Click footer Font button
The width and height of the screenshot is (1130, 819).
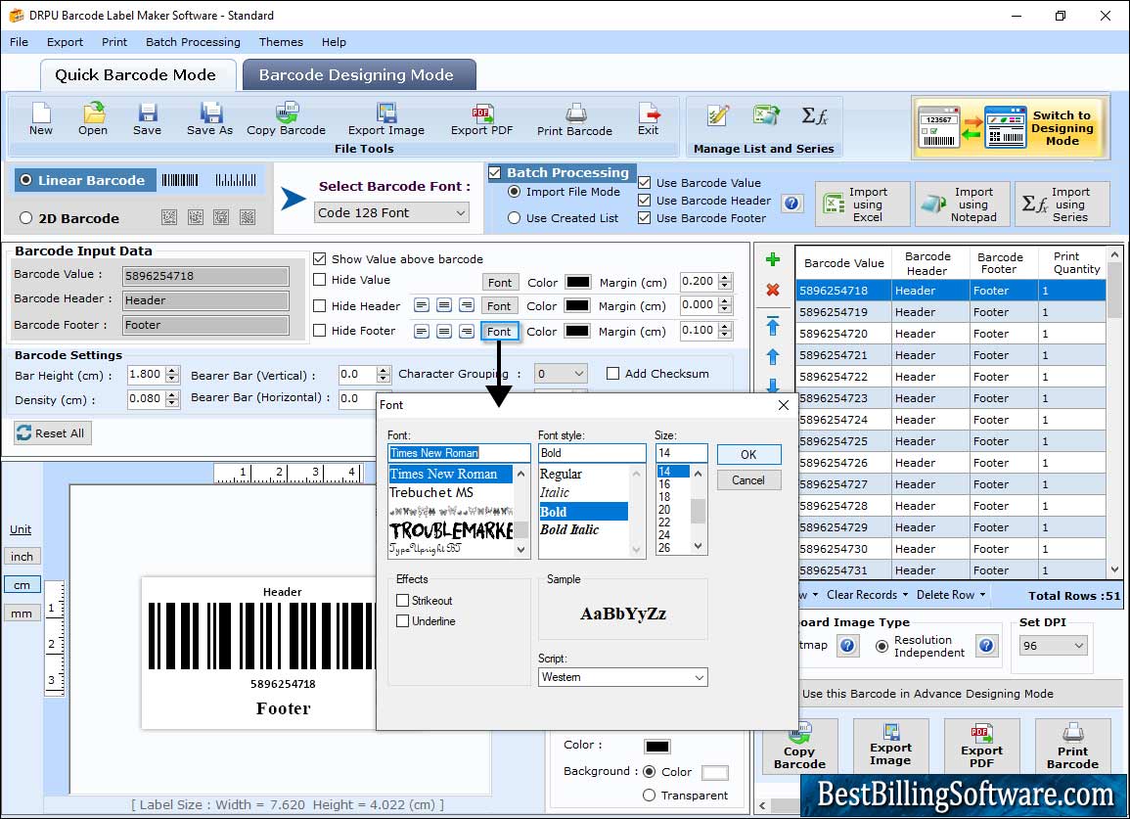(499, 331)
